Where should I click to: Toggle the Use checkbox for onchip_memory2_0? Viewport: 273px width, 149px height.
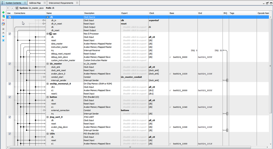click(10, 84)
